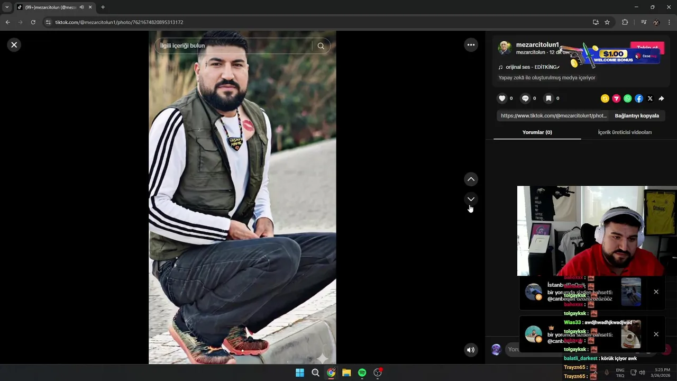Share to Facebook

[x=639, y=98]
